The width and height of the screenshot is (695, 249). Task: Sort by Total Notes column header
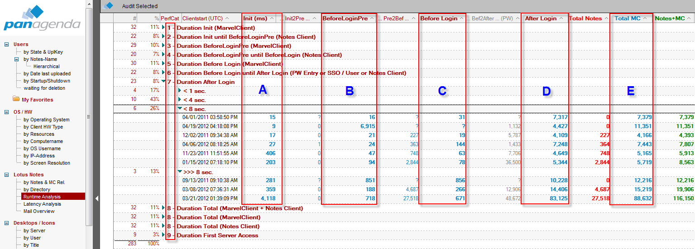589,18
